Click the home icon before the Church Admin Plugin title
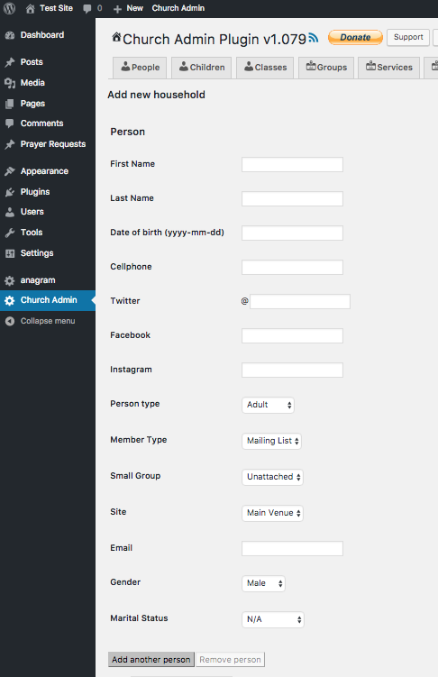The height and width of the screenshot is (677, 438). (x=116, y=37)
